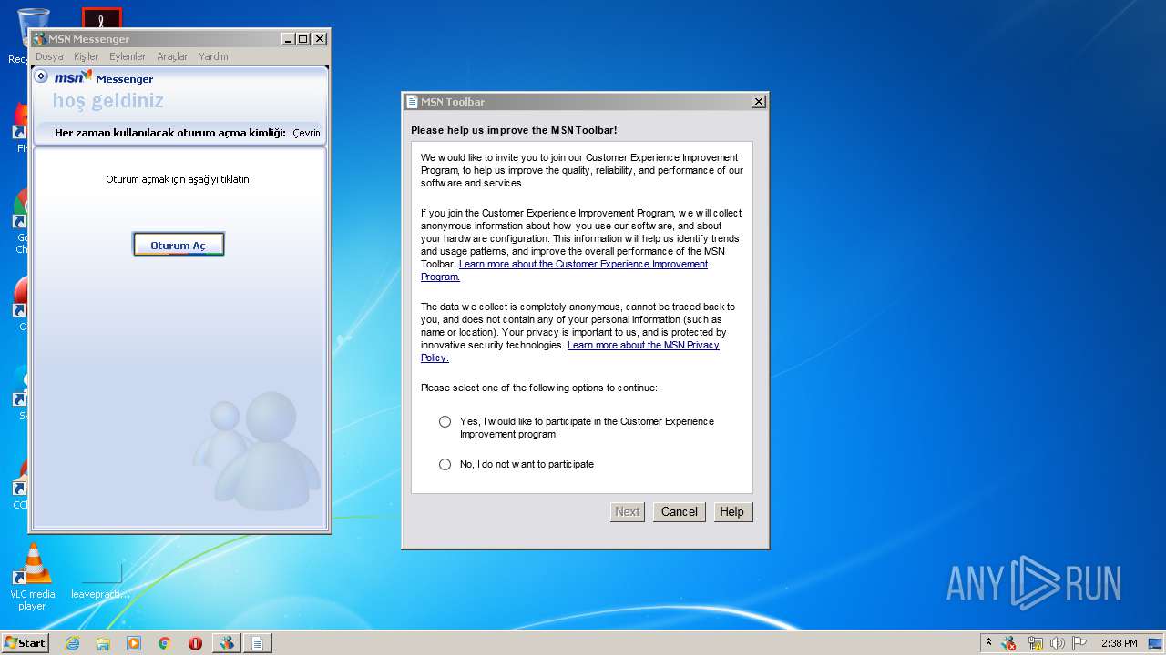Switch to MSN Messenger taskbar button

(227, 643)
